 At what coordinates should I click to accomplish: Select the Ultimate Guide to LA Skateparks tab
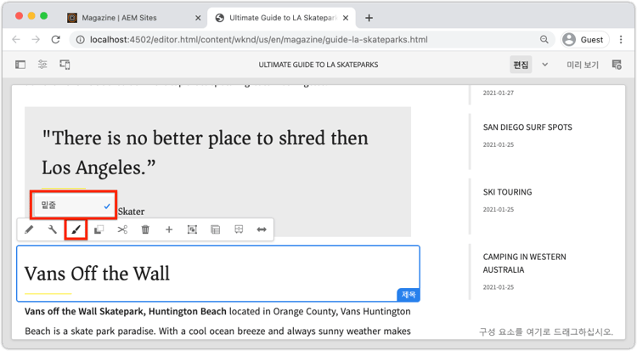283,18
